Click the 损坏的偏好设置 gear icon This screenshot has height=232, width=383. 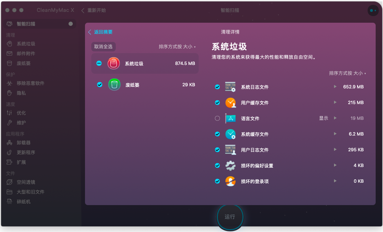[230, 166]
